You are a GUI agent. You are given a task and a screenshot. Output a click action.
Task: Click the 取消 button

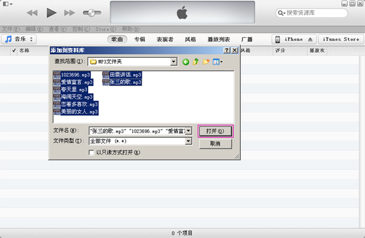click(215, 144)
